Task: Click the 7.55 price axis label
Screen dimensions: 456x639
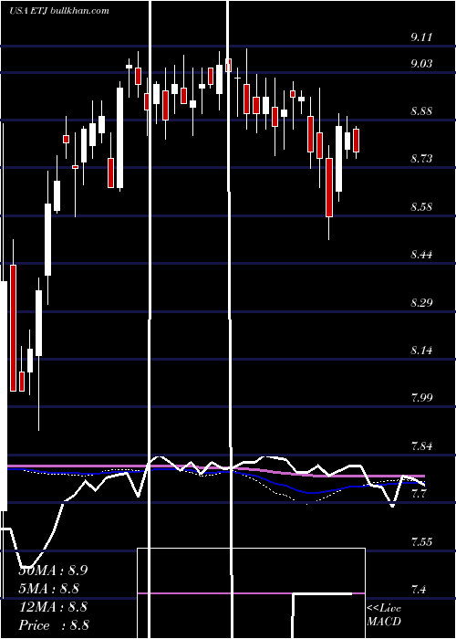Action: coord(421,542)
